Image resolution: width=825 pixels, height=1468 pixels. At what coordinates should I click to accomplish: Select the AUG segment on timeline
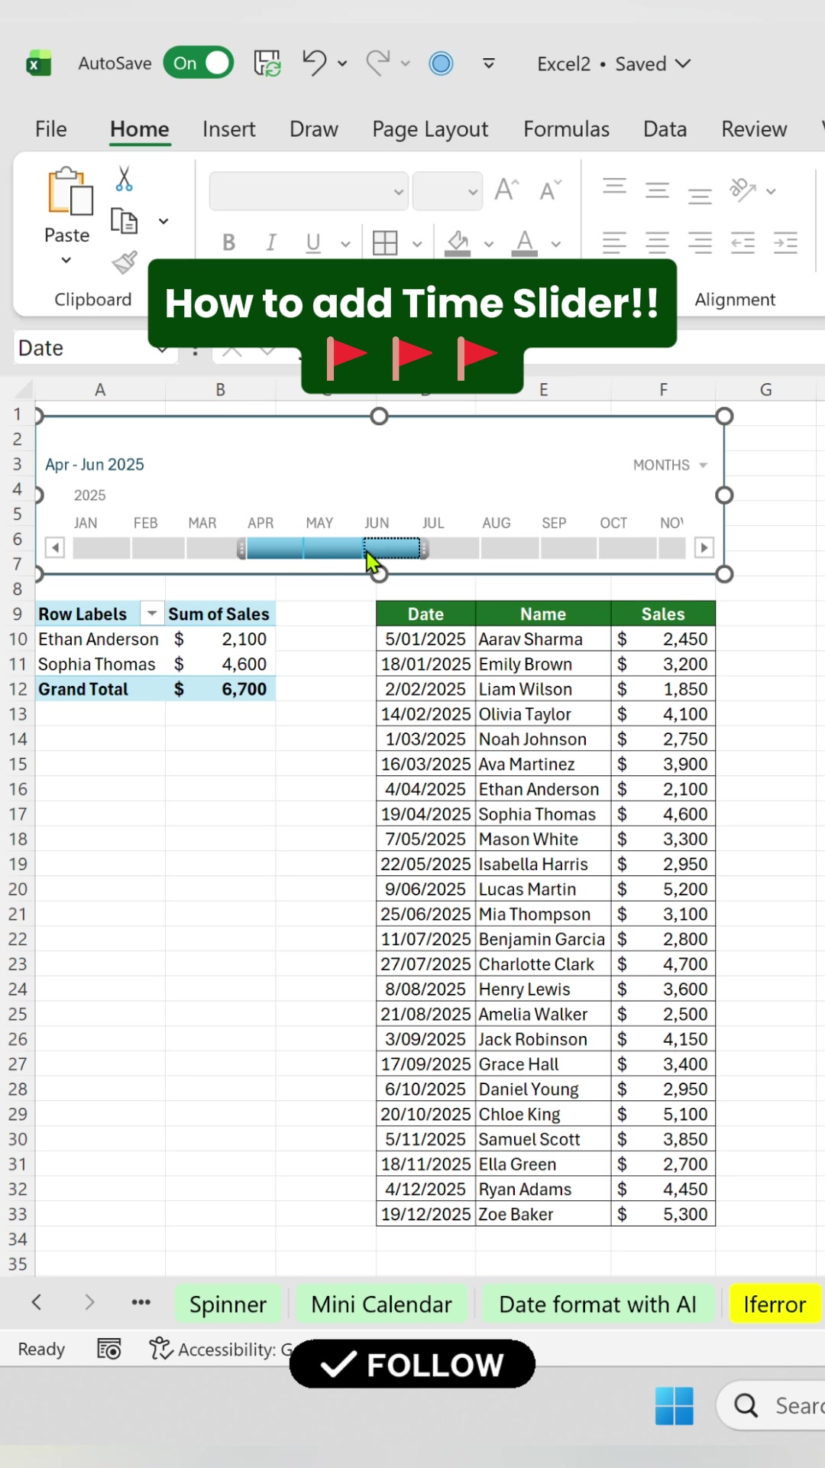[x=510, y=548]
